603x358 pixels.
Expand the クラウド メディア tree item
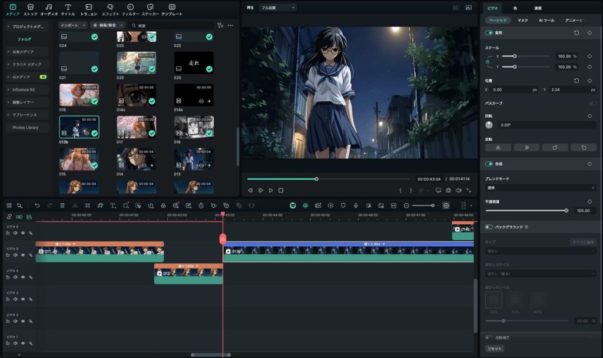point(26,65)
